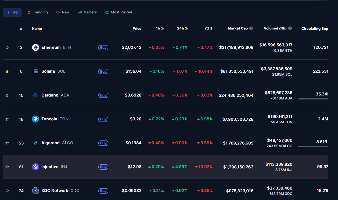Open the Solana SOL name link

[x=53, y=71]
